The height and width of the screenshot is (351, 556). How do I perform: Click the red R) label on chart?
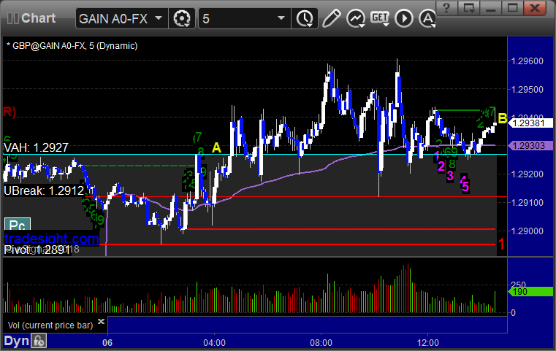(9, 112)
